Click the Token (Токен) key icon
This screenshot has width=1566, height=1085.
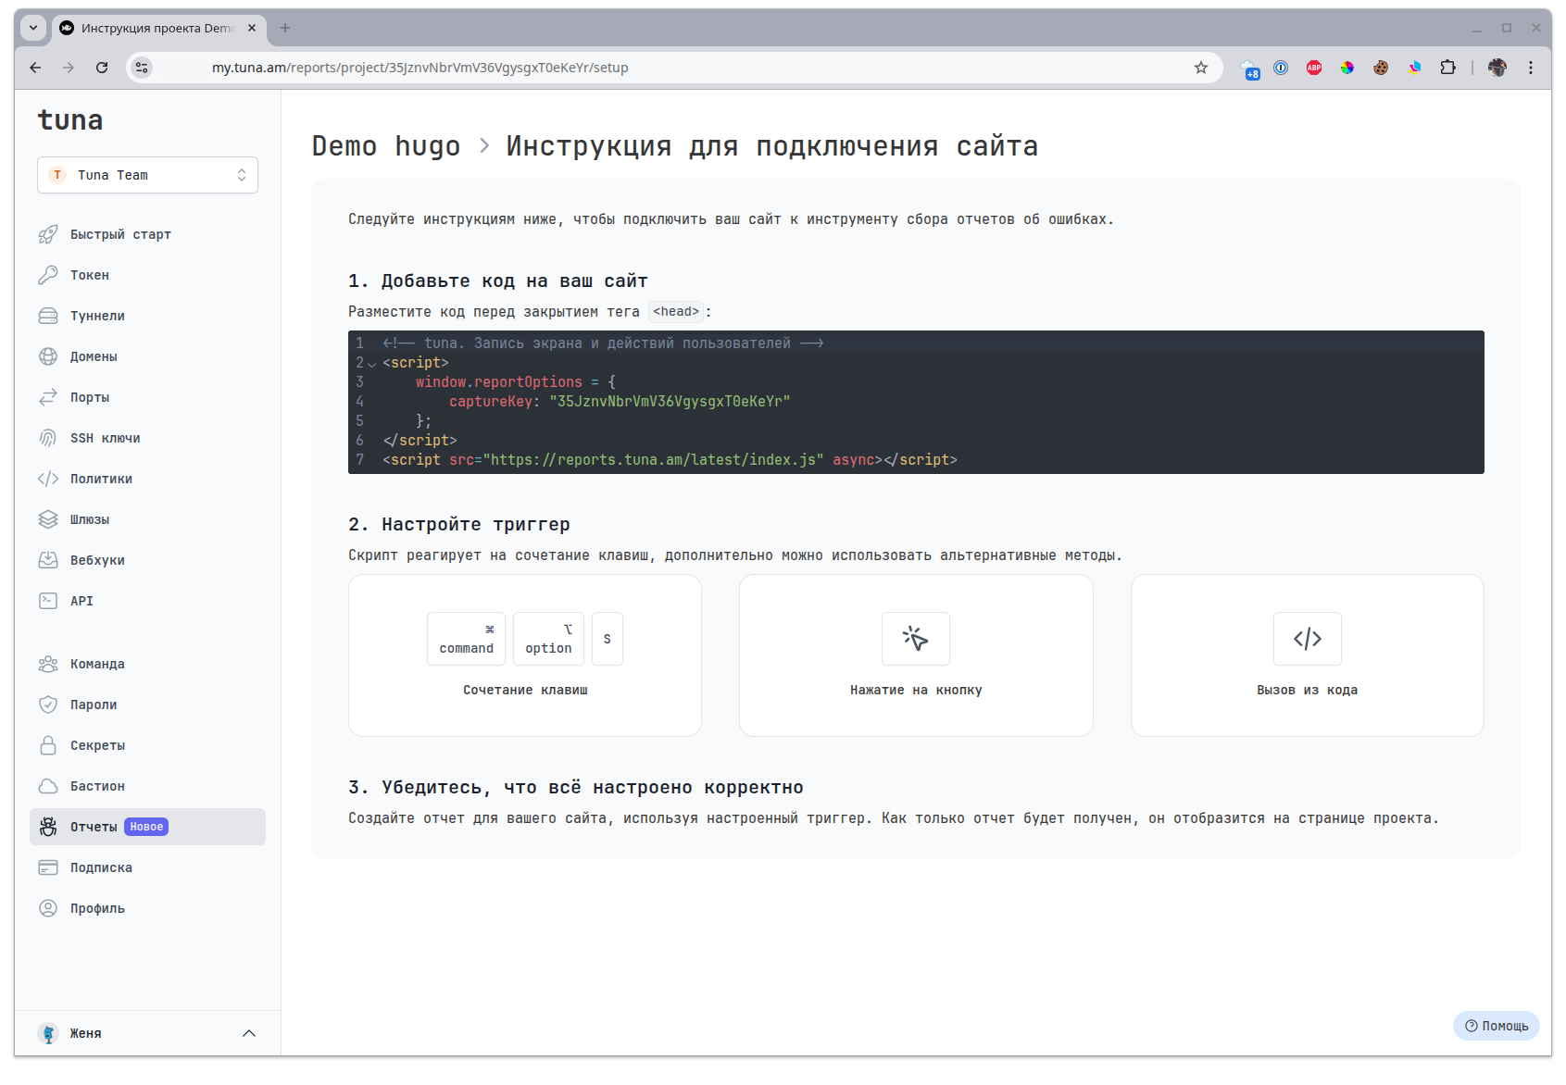48,275
